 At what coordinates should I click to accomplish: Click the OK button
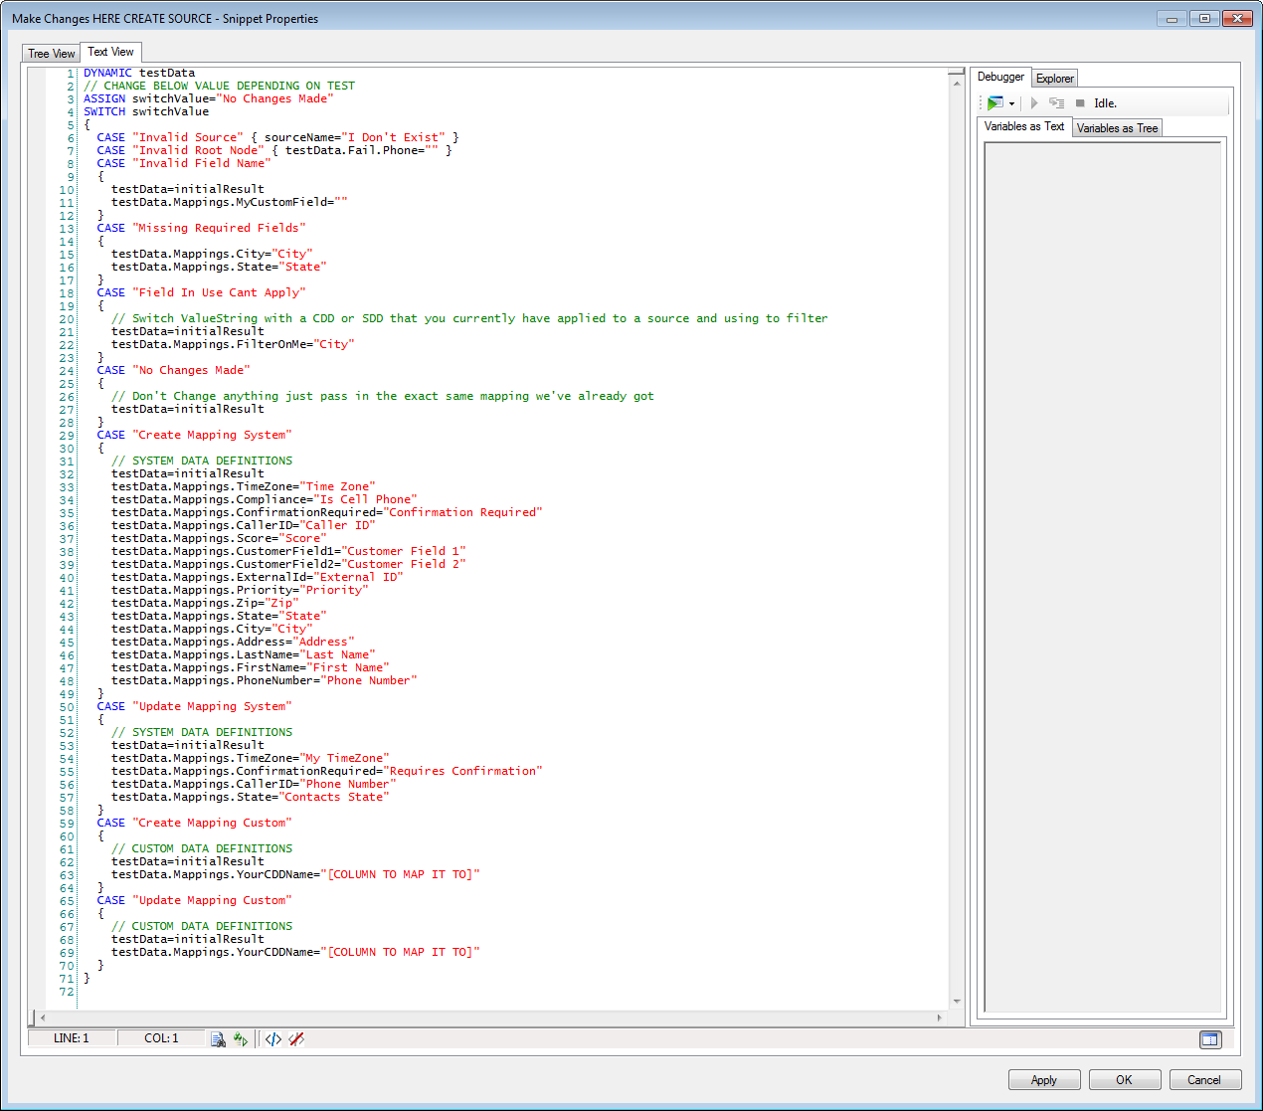(x=1124, y=1080)
